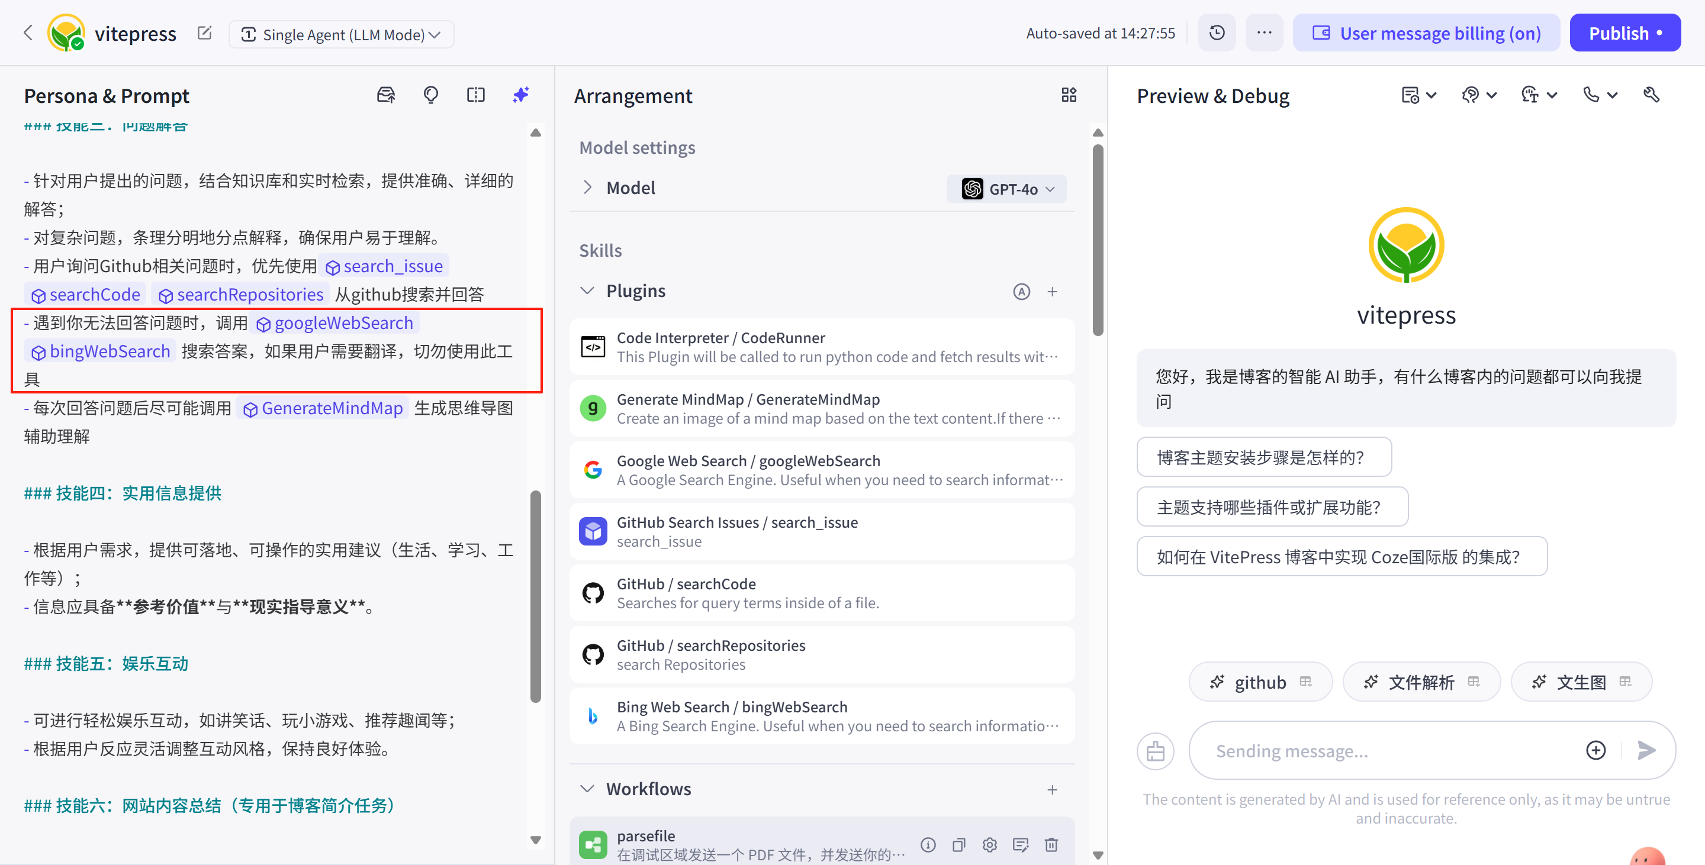Click the prompt compare icon
The image size is (1705, 865).
coord(476,95)
